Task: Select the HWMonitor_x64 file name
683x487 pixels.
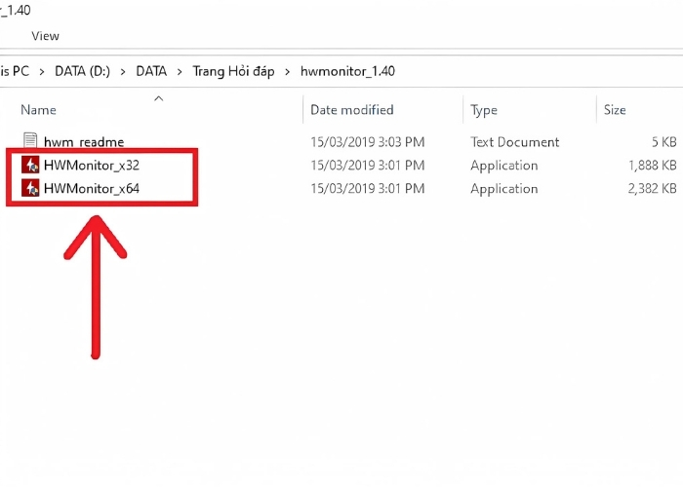Action: (92, 188)
